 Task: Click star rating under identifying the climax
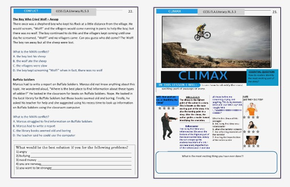(x=166, y=108)
